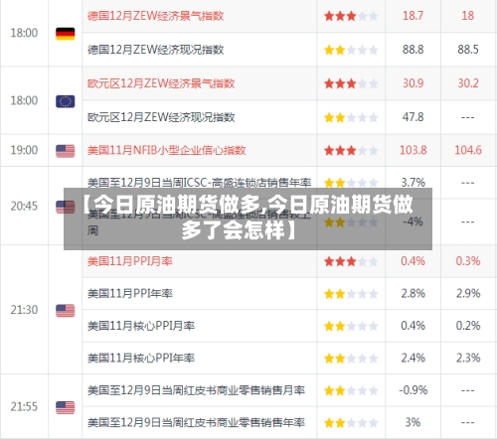Click the forecast value 88.5
497x439 pixels.
[x=468, y=50]
